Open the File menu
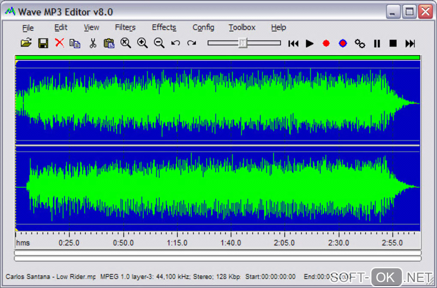 pos(28,27)
